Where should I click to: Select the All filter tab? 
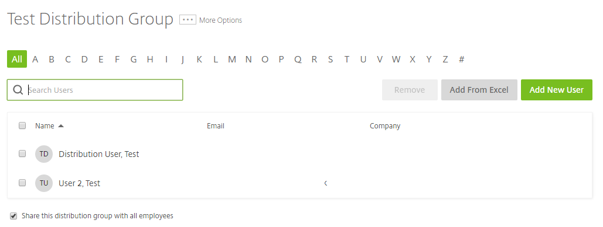[17, 59]
